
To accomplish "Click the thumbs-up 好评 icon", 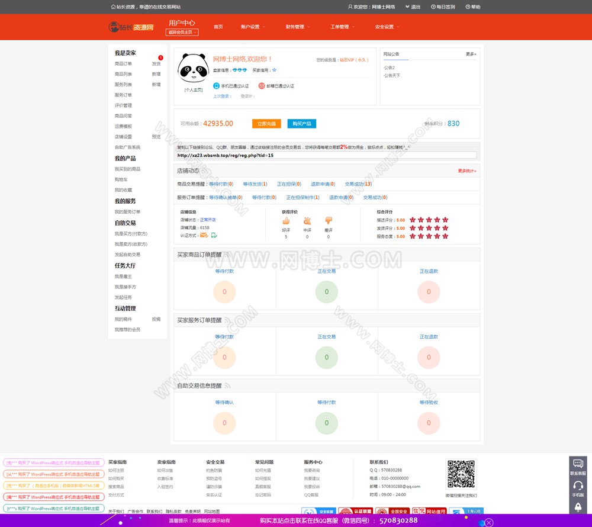I will click(x=286, y=220).
